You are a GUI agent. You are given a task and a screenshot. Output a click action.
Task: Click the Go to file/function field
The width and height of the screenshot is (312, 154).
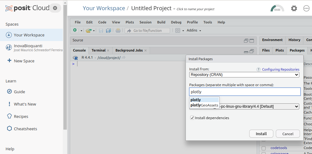click(x=147, y=31)
